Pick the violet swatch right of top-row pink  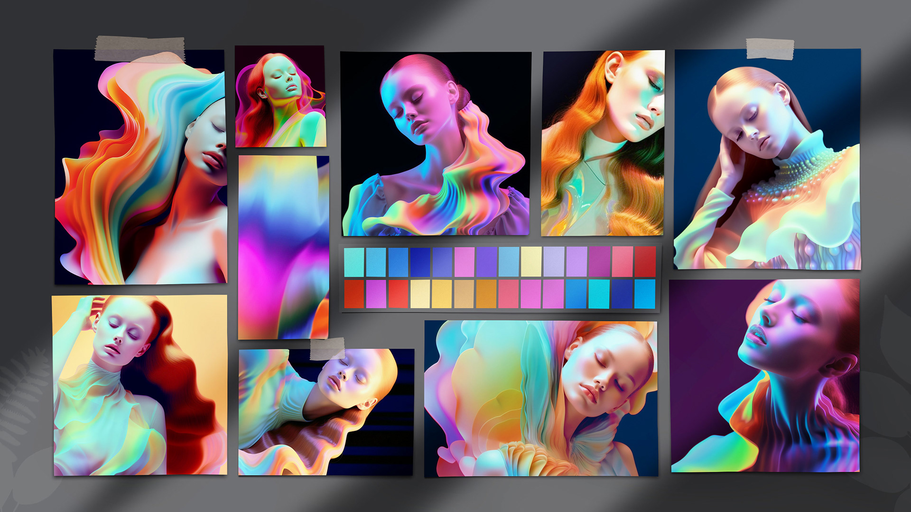(x=487, y=262)
